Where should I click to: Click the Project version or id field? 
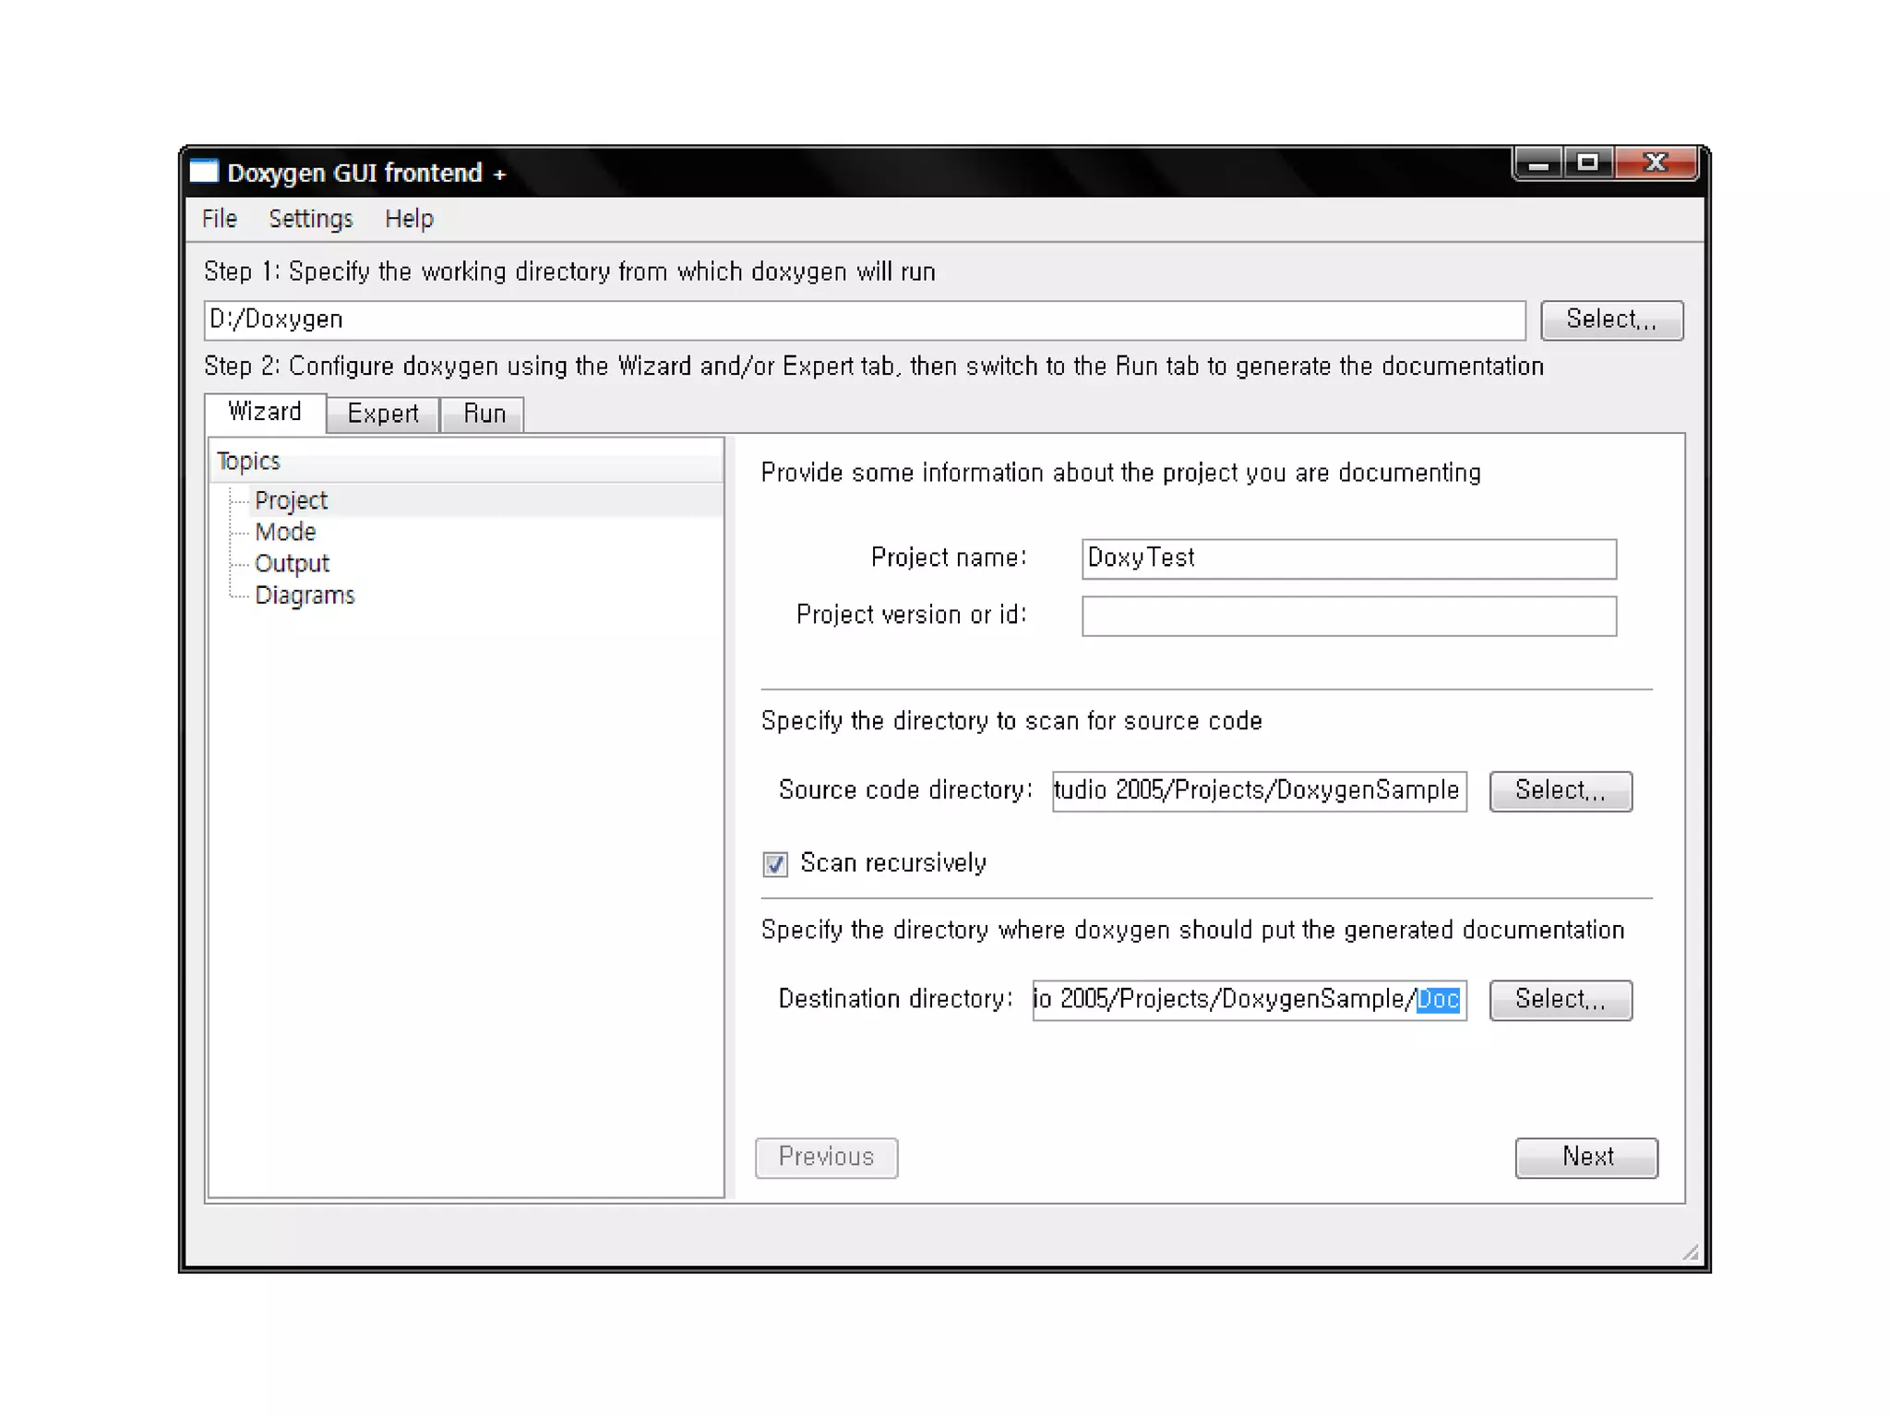point(1348,616)
